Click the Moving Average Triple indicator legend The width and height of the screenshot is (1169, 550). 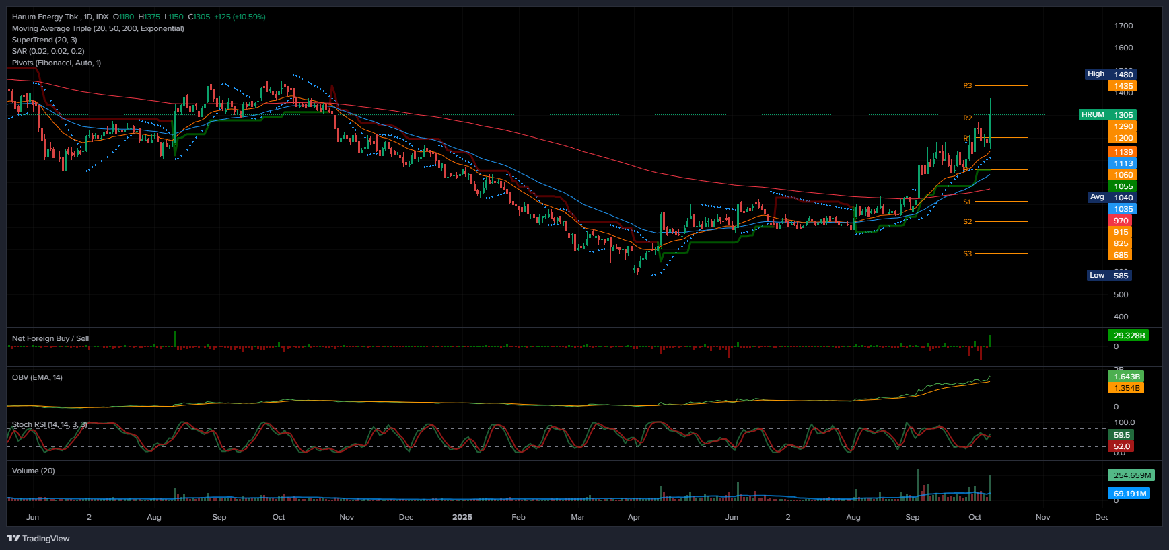98,28
